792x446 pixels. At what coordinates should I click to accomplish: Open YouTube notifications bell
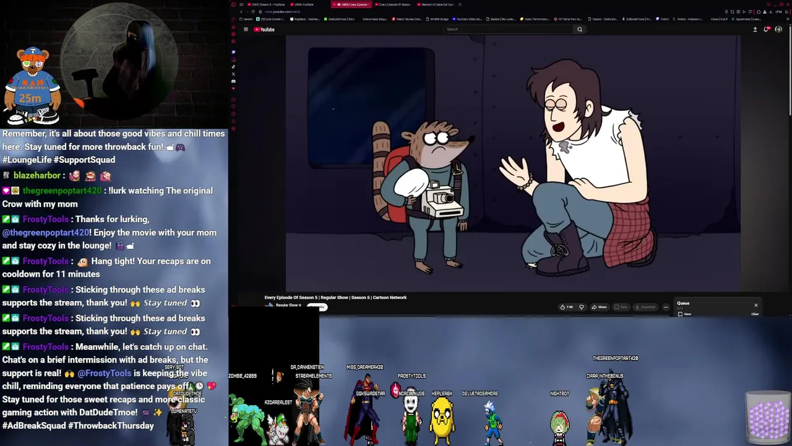tap(766, 29)
